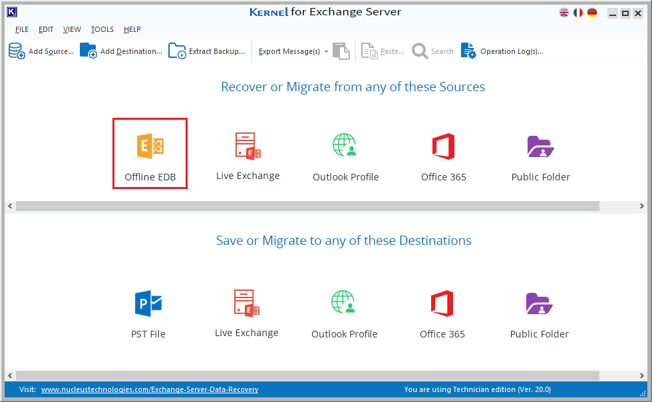Viewport: 652px width, 402px height.
Task: Choose Live Exchange under Sources
Action: tap(247, 156)
